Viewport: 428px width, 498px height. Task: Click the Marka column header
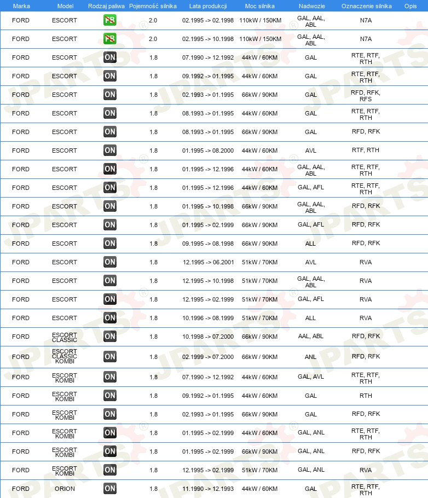pyautogui.click(x=21, y=6)
